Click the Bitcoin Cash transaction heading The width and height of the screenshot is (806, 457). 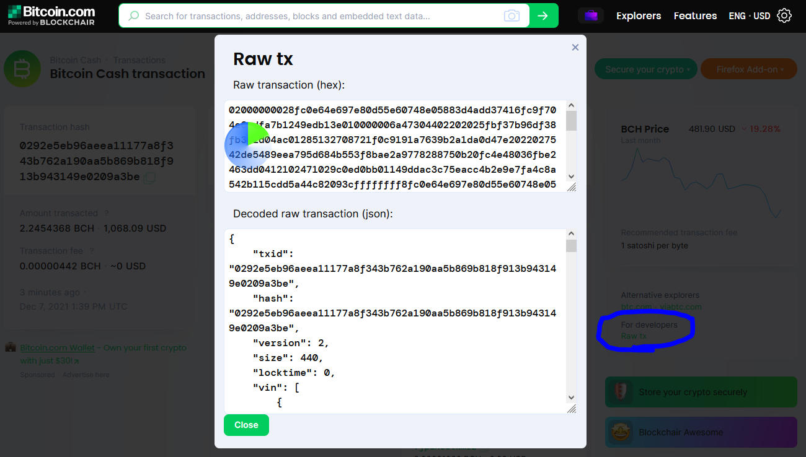[127, 74]
